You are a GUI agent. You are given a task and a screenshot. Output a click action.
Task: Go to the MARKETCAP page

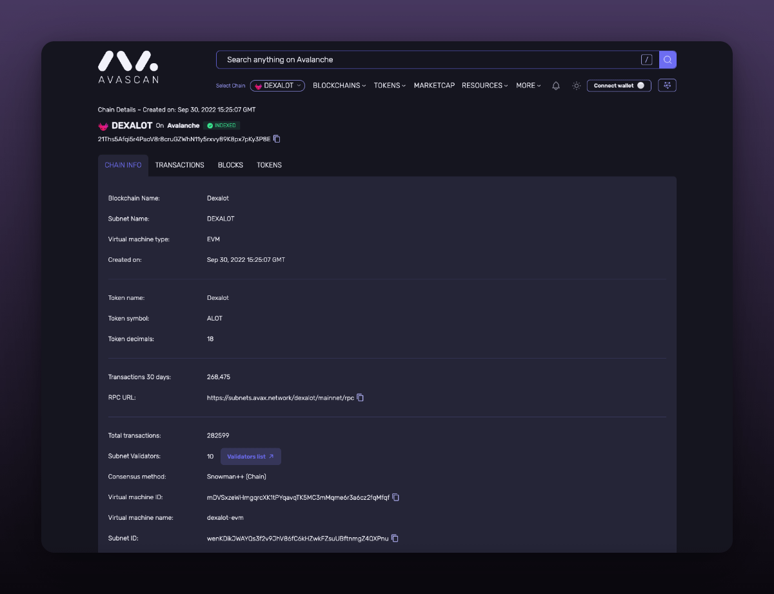434,86
